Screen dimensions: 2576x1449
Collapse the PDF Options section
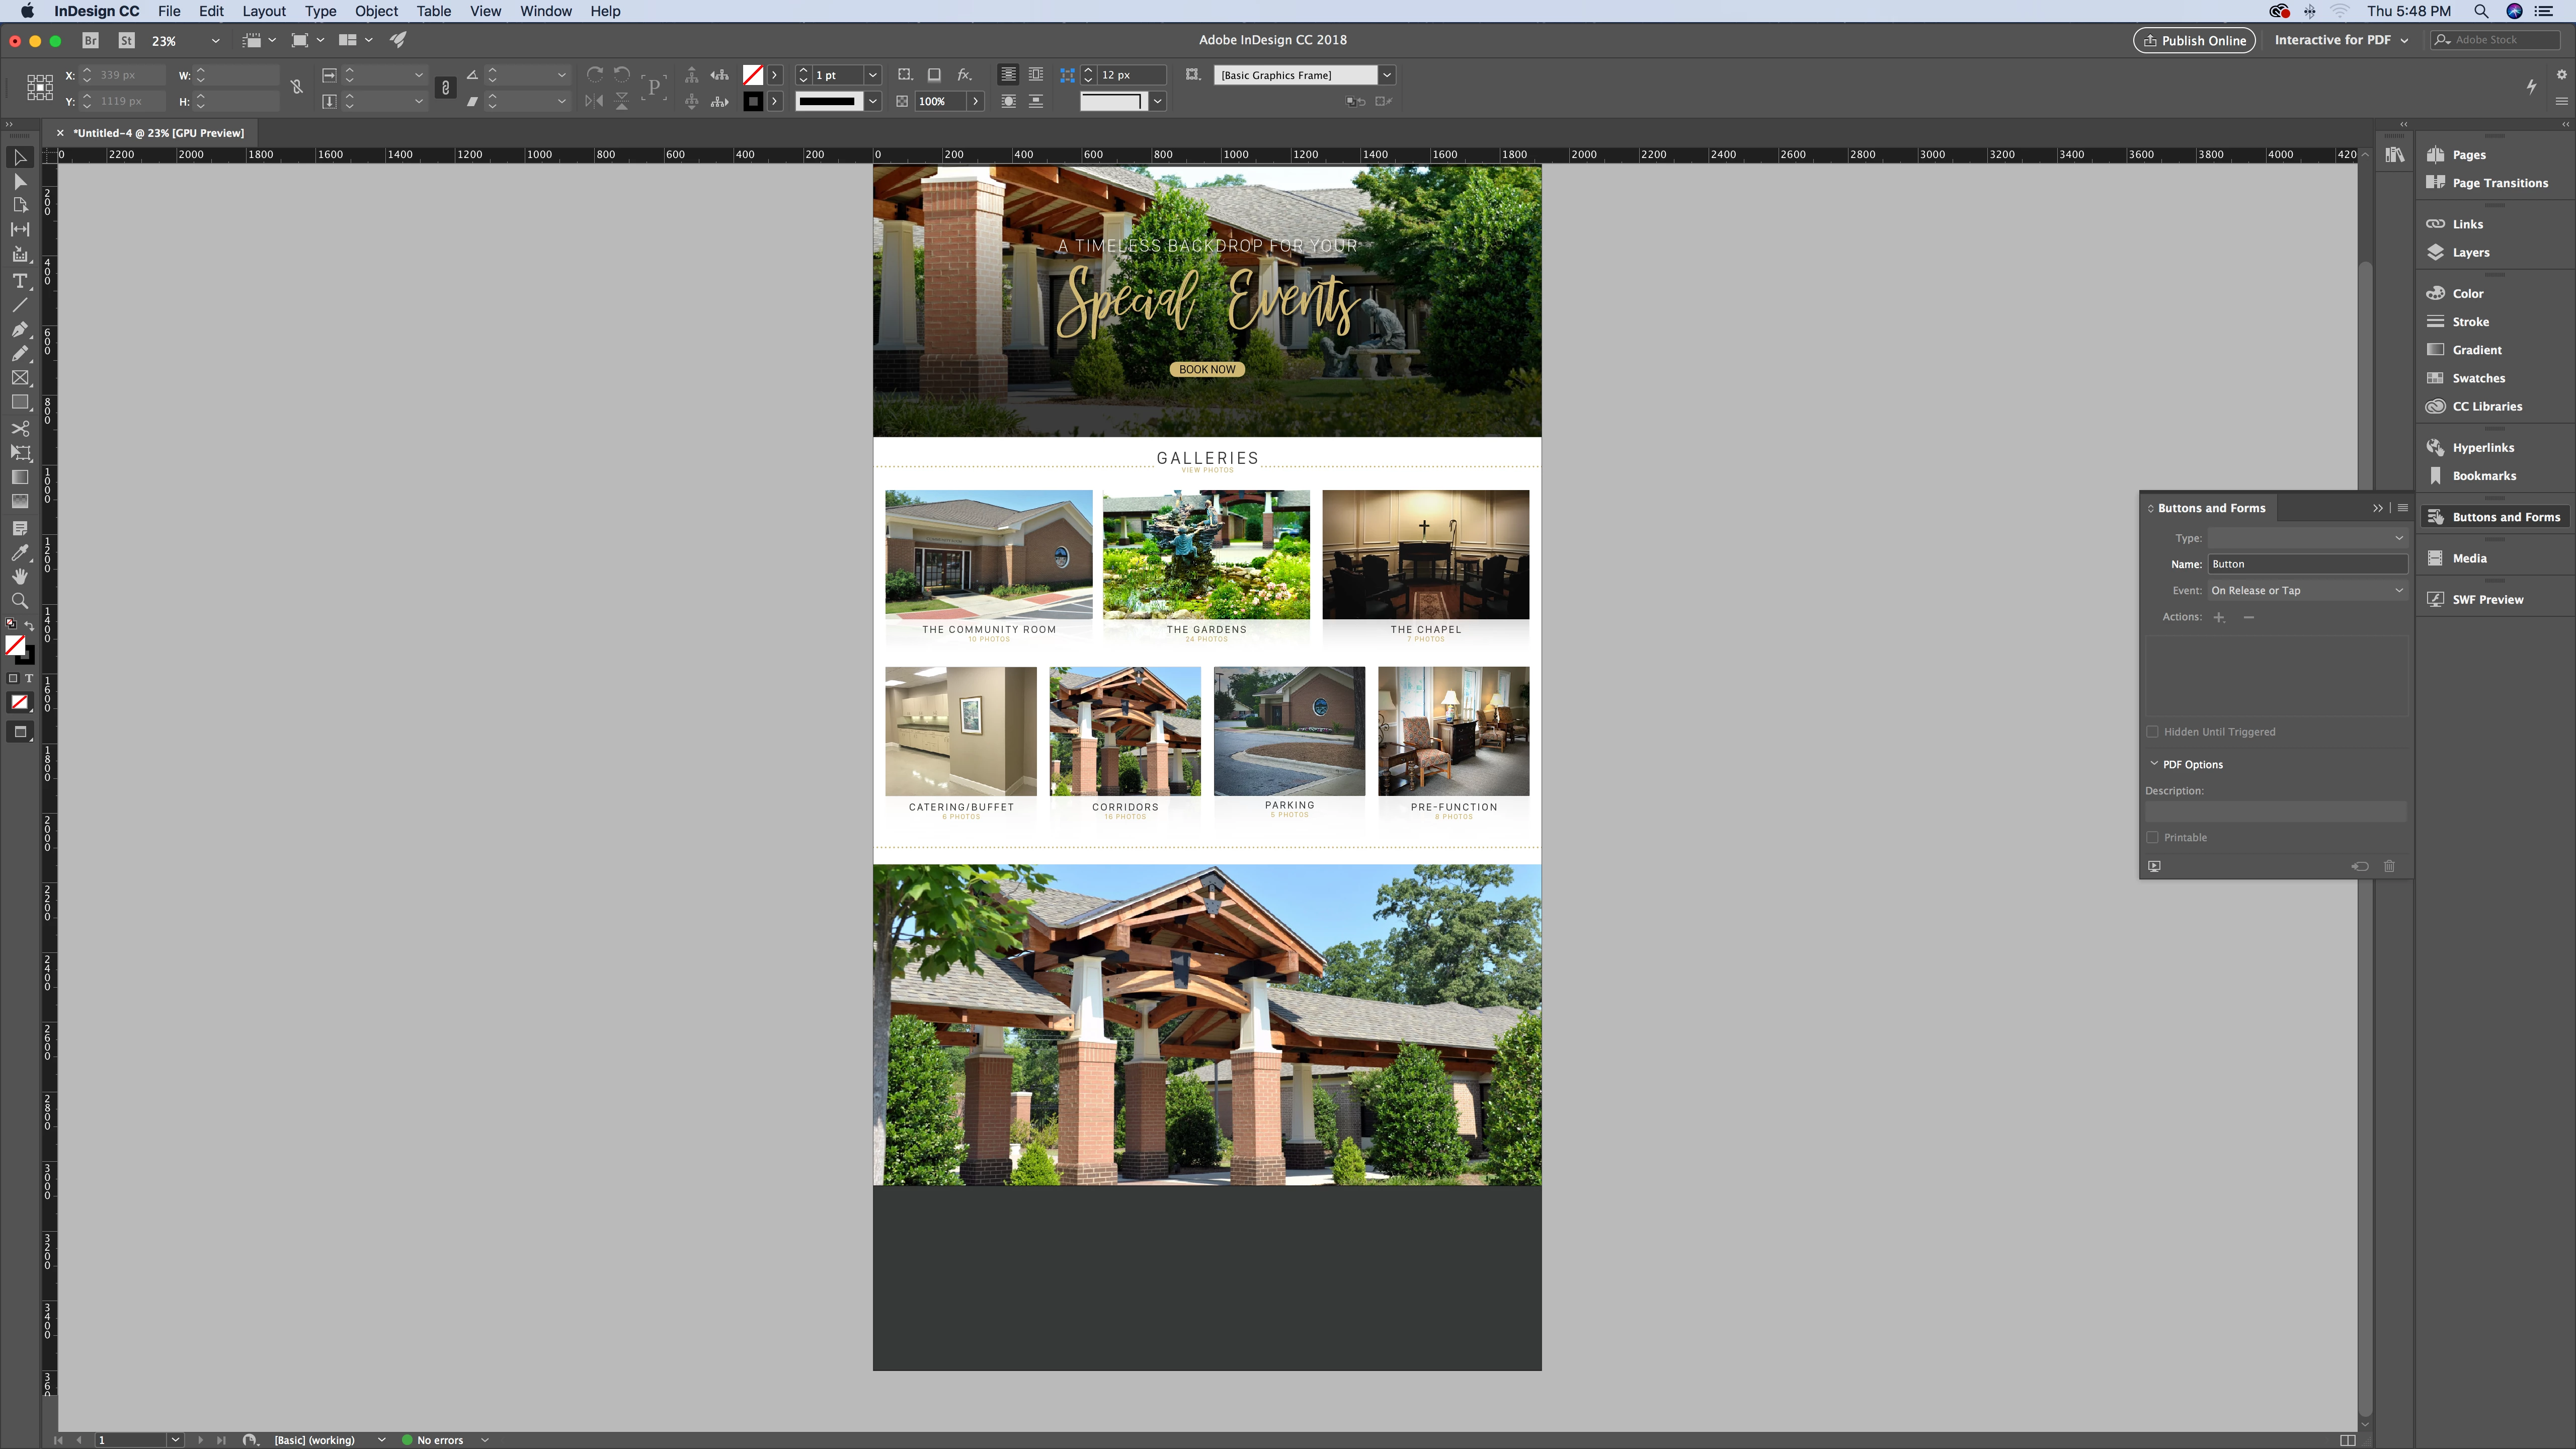2154,764
